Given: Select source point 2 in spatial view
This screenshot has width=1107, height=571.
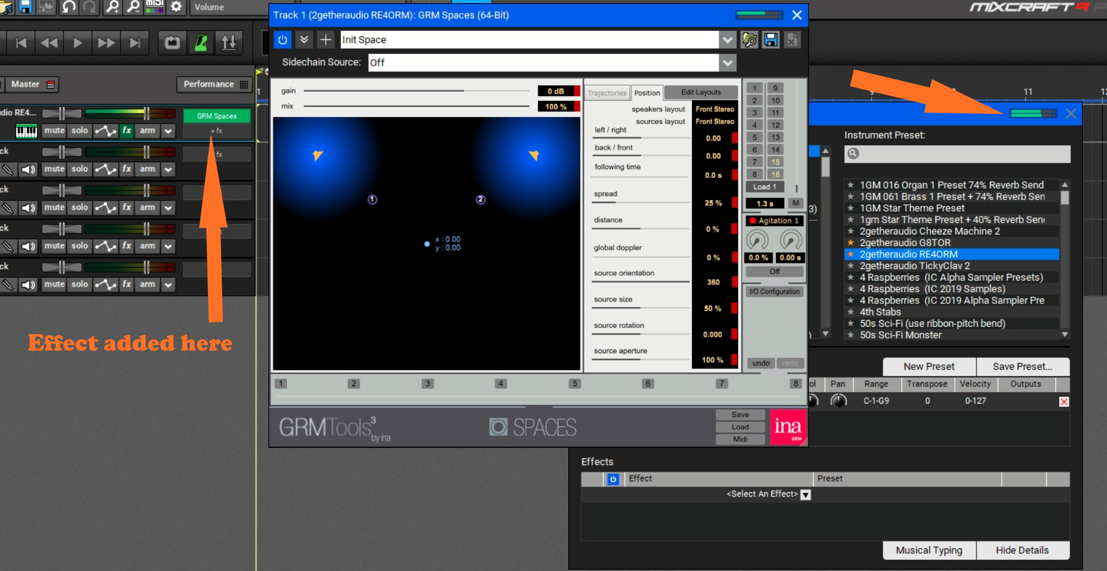Looking at the screenshot, I should pyautogui.click(x=481, y=199).
